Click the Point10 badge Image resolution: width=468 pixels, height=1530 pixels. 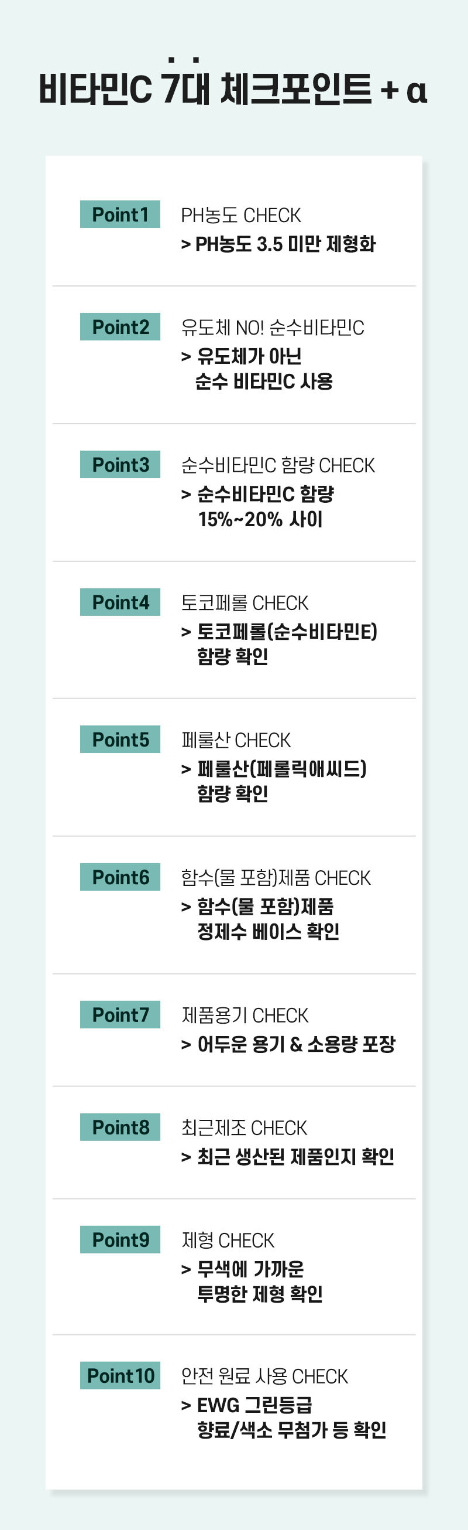coord(120,1375)
